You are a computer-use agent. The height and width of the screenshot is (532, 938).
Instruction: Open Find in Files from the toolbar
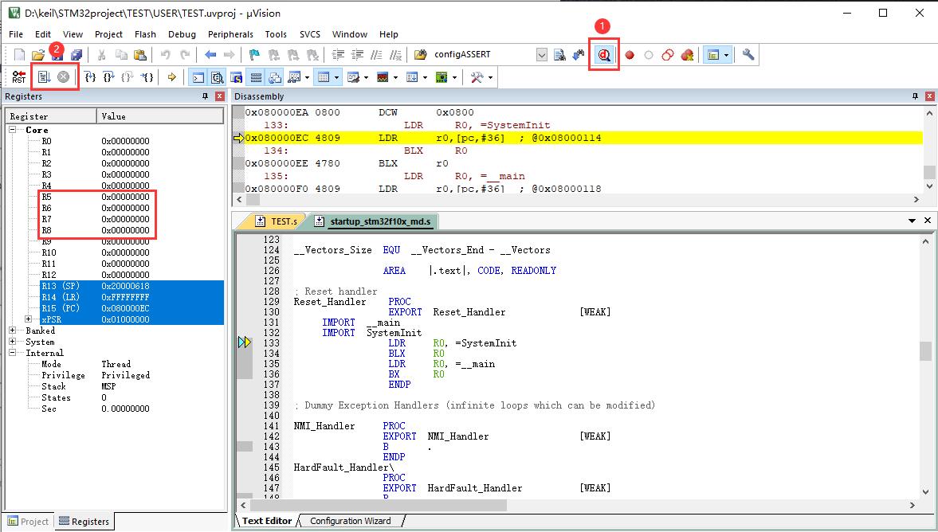pos(421,55)
